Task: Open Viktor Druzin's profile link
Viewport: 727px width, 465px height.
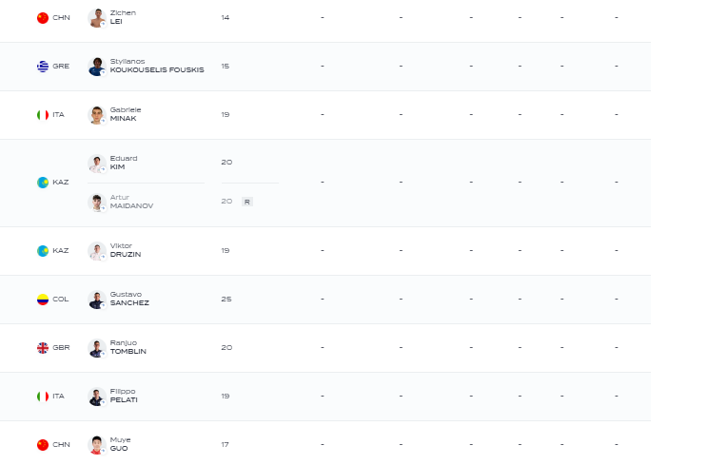Action: [126, 251]
